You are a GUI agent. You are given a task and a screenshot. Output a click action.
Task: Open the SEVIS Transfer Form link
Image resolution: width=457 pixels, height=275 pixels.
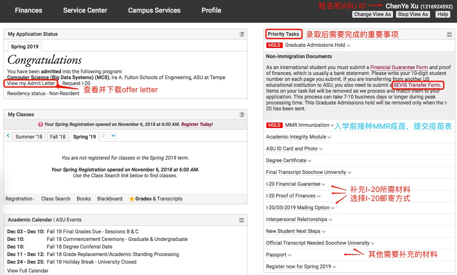point(417,85)
